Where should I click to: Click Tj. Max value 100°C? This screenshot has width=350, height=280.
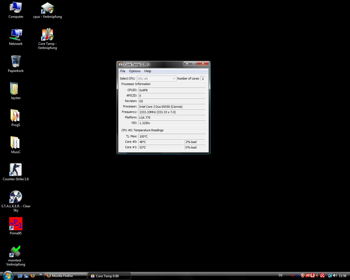[x=172, y=136]
